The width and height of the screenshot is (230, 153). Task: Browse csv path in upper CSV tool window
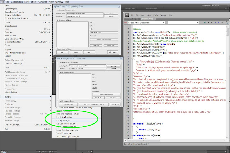point(111,17)
